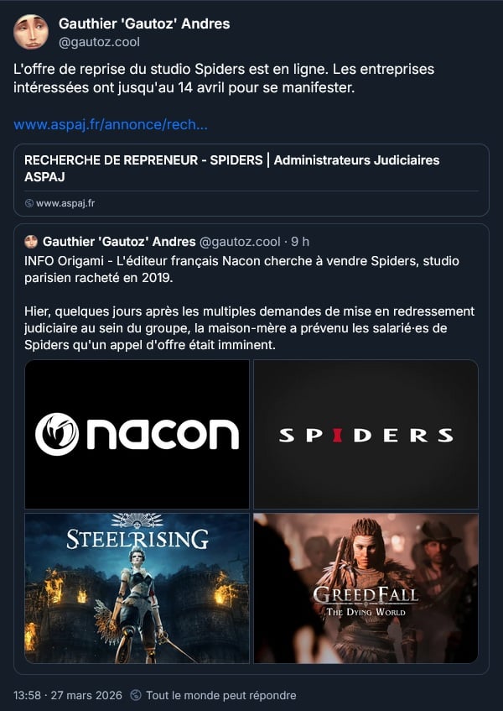
Task: Click the globe icon beside www.aspaj.fr
Action: [29, 204]
